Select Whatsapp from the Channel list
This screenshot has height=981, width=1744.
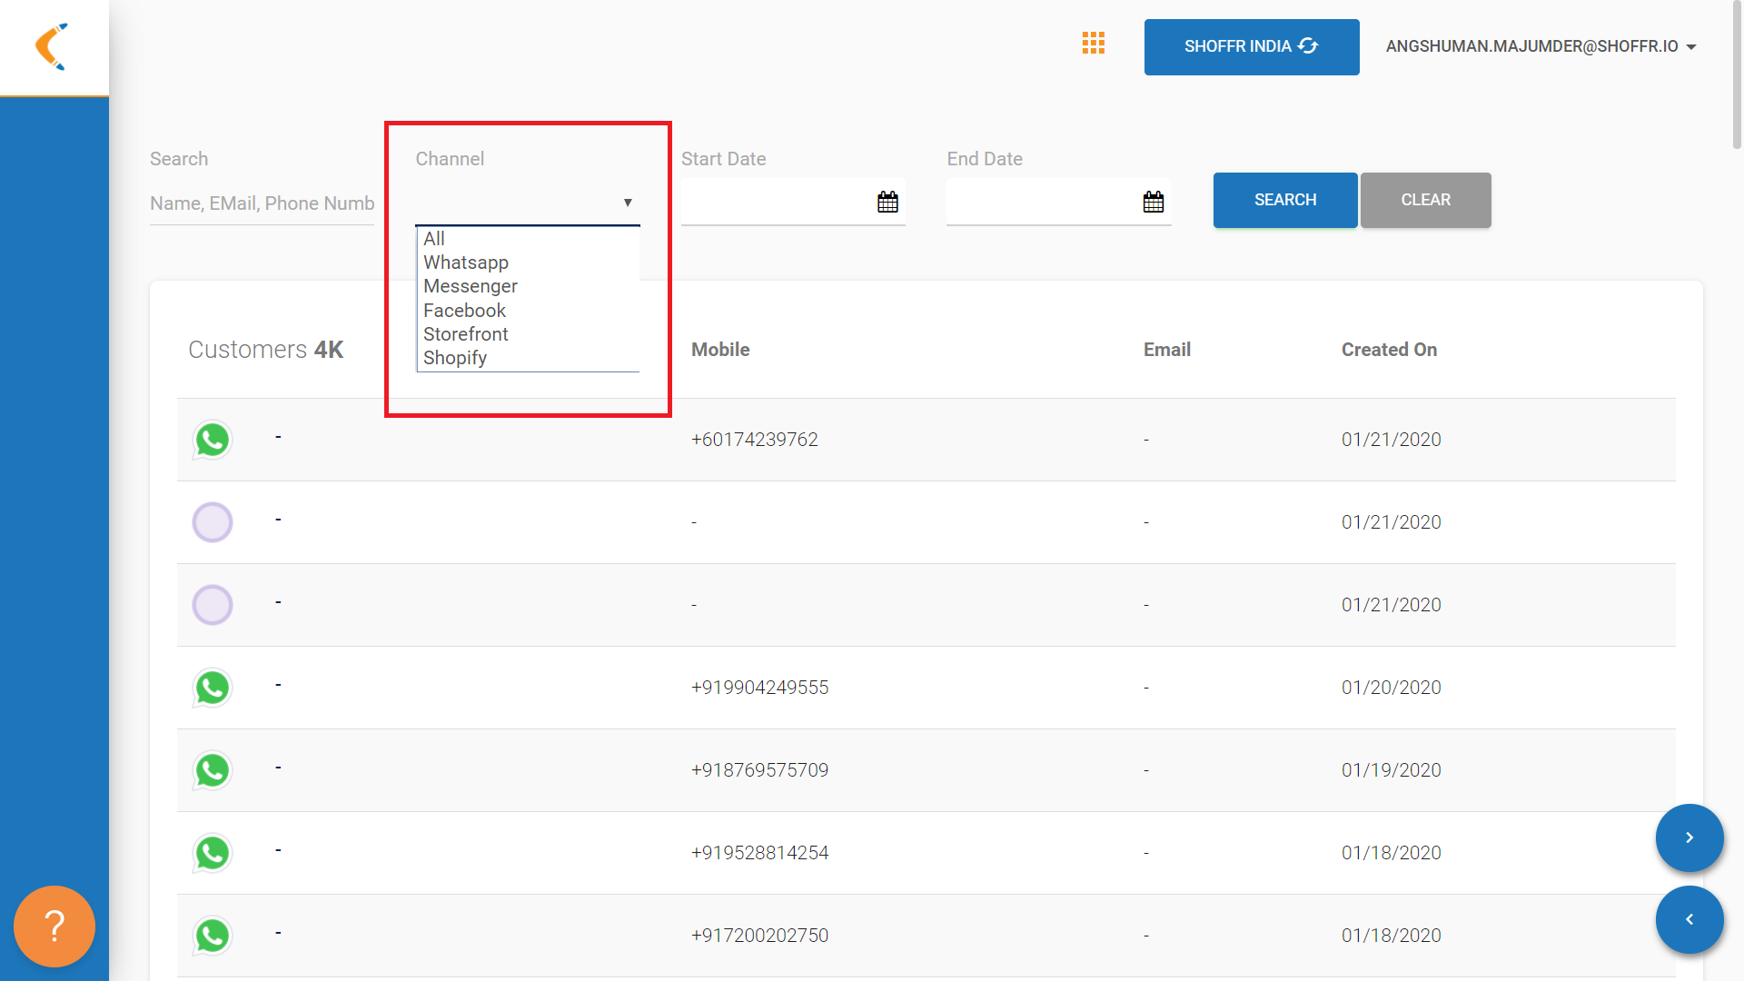466,263
